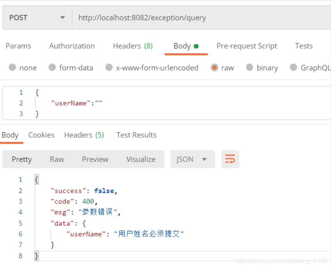
Task: Click the opening brace on request line 1
Action: coord(37,93)
